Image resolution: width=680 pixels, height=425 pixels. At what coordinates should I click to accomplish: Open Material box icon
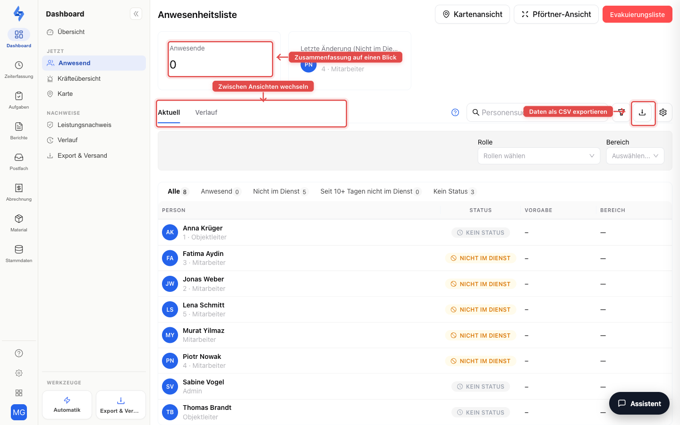click(x=19, y=219)
